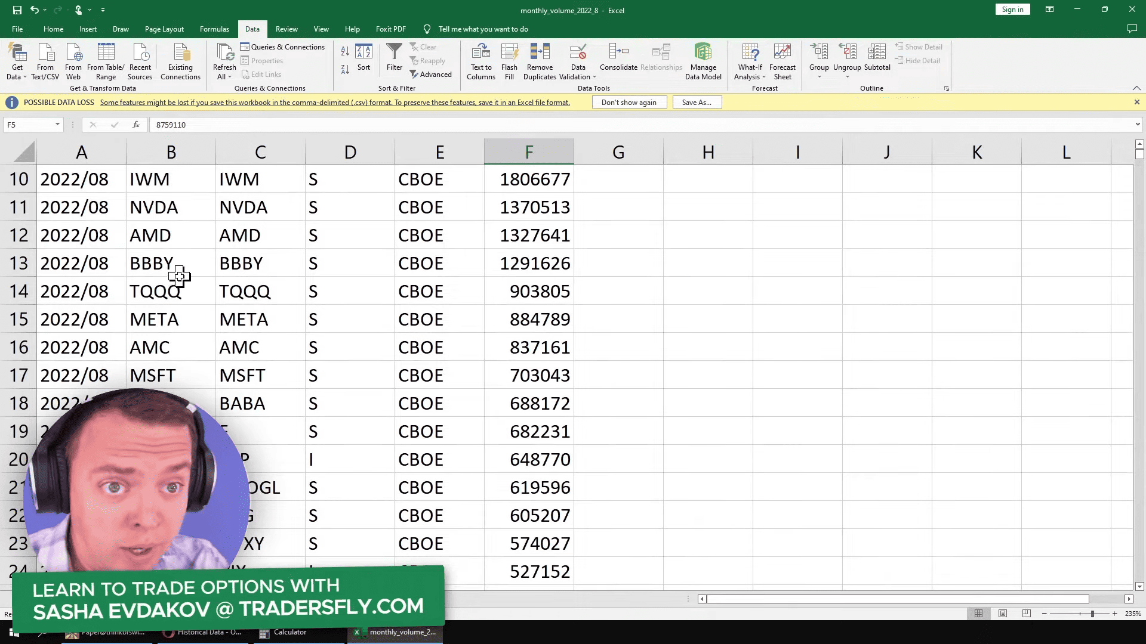Switch to Page Layout view
Viewport: 1146px width, 644px height.
point(1003,614)
